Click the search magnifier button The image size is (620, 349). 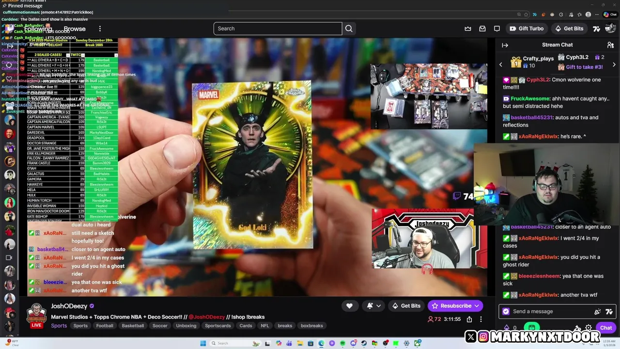349,29
